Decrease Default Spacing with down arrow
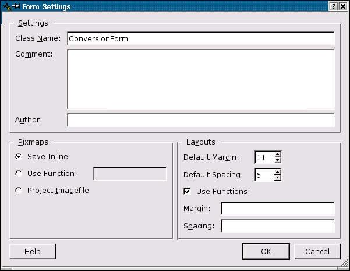Viewport: 350px width, 271px height. 278,178
